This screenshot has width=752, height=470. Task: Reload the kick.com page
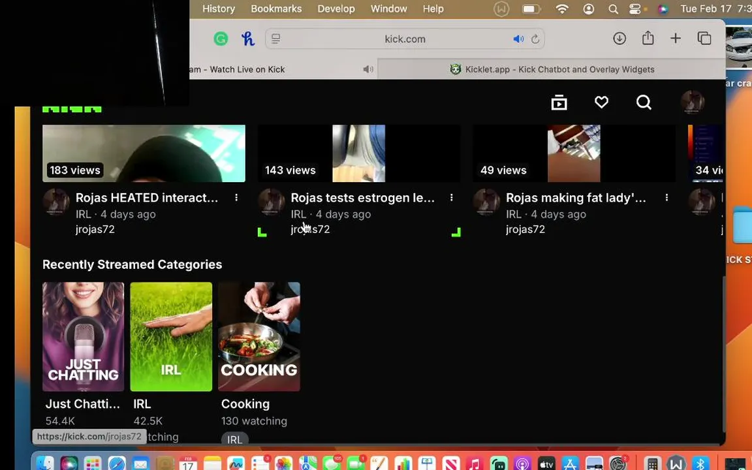pyautogui.click(x=535, y=39)
